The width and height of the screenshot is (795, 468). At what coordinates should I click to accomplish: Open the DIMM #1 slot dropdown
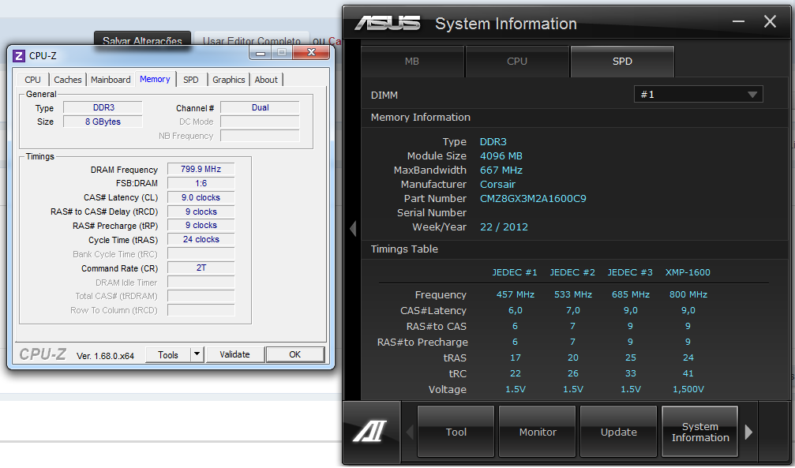(x=698, y=94)
